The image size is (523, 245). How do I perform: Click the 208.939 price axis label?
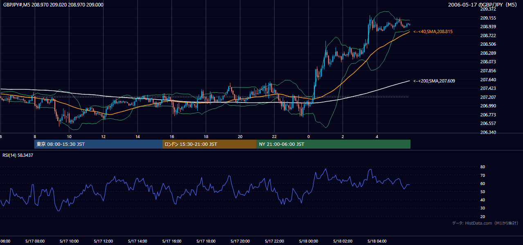(488, 27)
